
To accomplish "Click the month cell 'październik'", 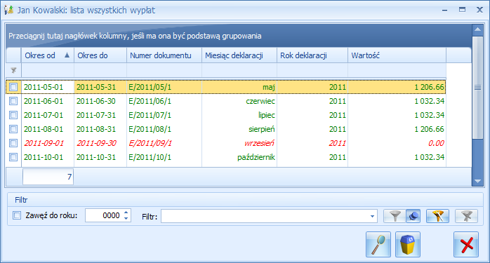I will 256,157.
